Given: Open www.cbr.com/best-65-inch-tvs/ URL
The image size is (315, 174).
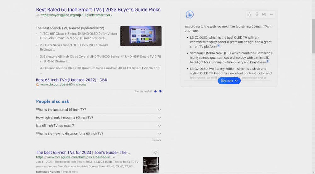Looking at the screenshot, I should 63,84.
